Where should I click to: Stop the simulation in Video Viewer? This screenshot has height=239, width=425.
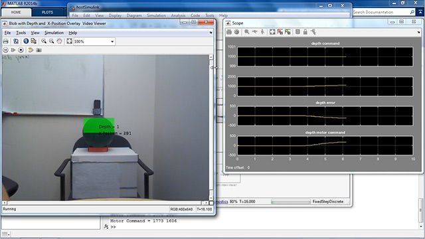(x=21, y=50)
